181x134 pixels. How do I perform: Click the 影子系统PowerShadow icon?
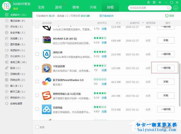click(x=47, y=82)
